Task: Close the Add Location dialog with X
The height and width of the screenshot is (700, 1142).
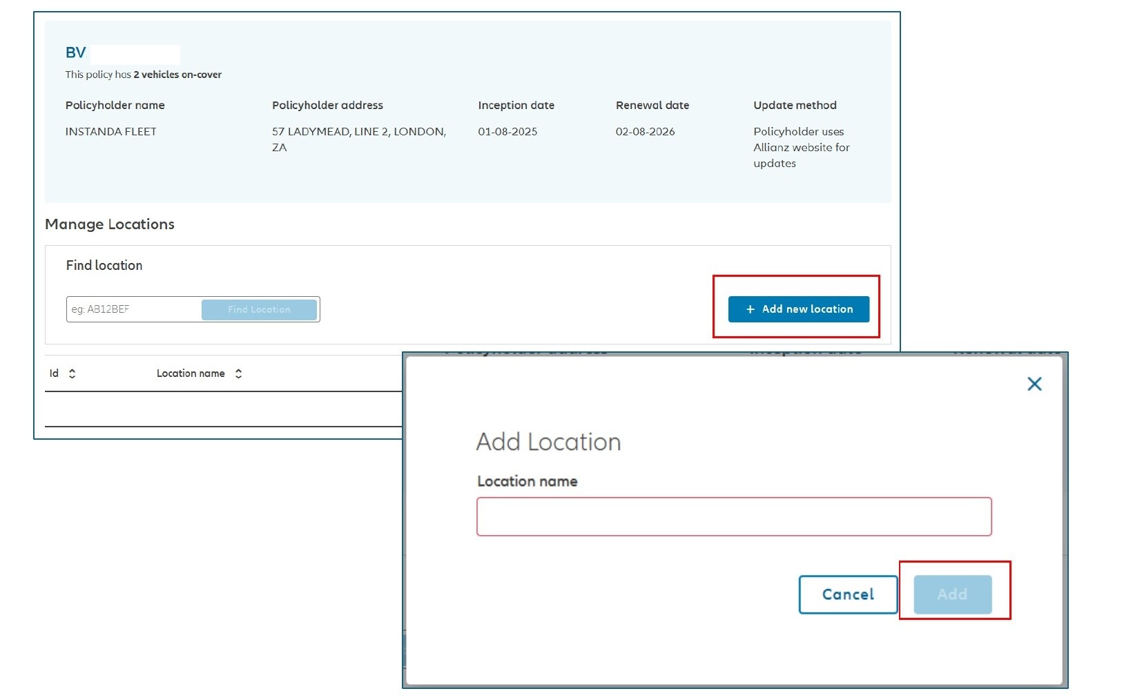Action: pos(1034,384)
